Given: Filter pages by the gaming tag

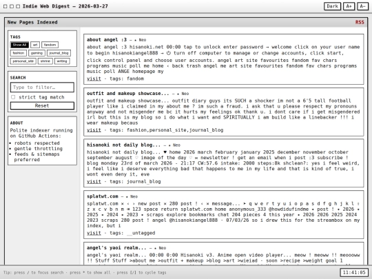Looking at the screenshot, I should click(x=37, y=53).
